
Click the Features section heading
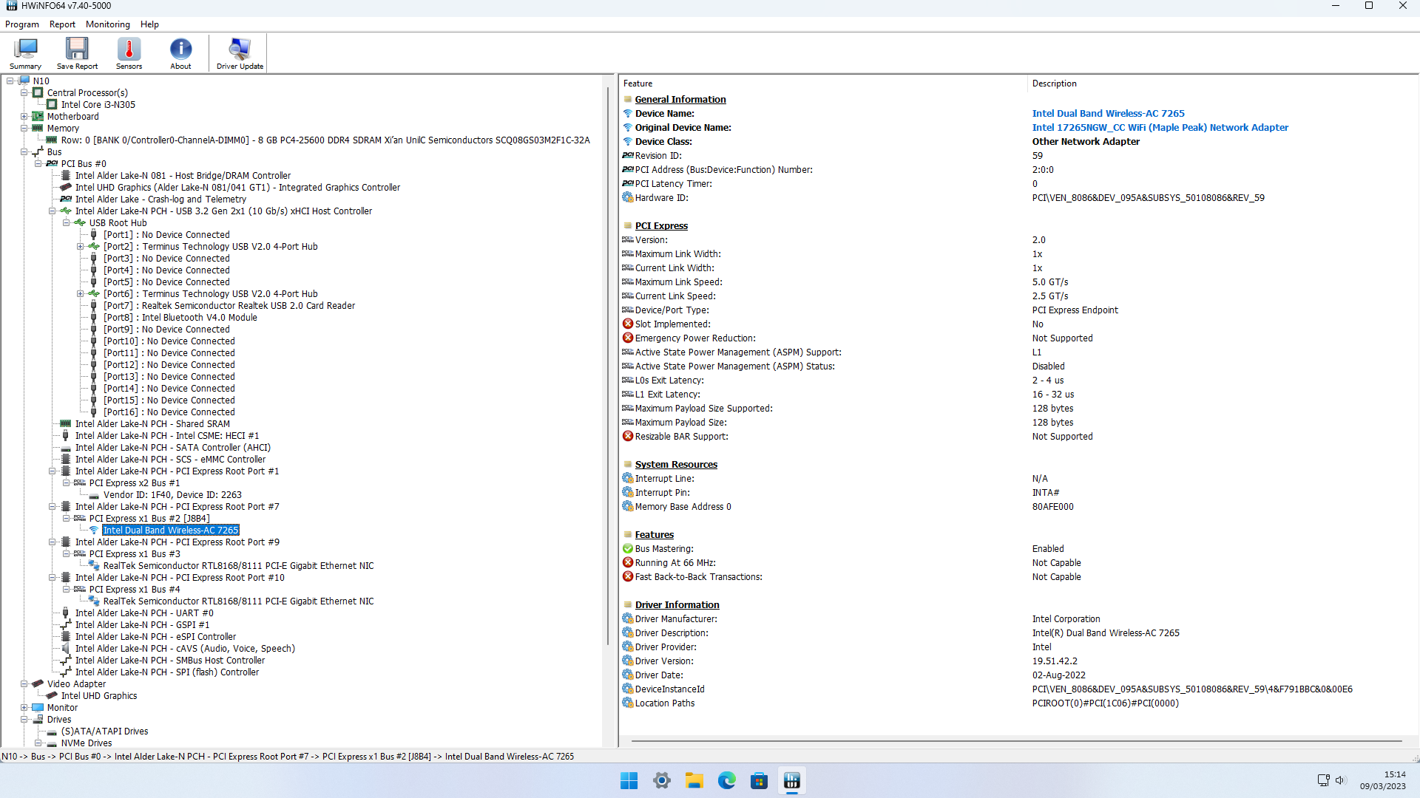click(x=654, y=535)
